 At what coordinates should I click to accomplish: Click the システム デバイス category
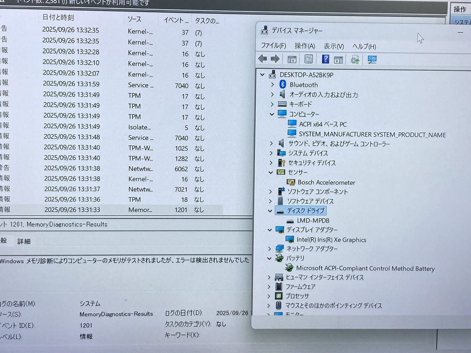click(308, 154)
